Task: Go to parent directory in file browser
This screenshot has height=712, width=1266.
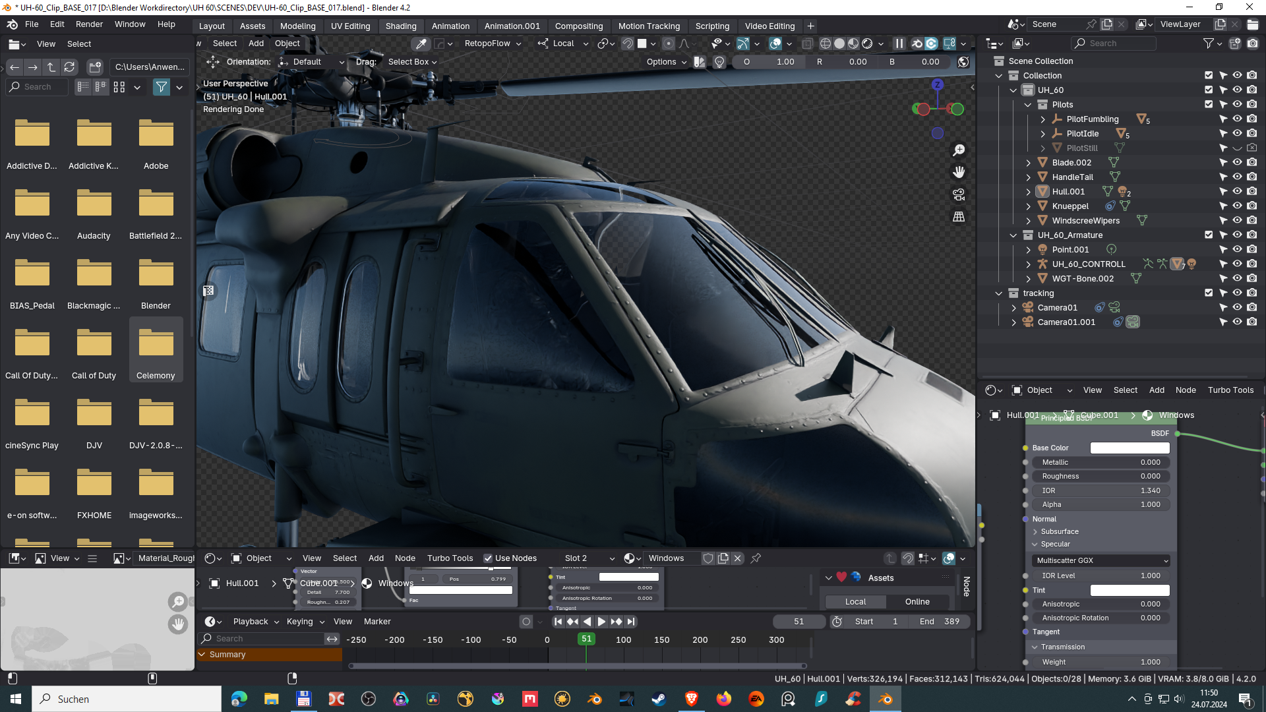Action: pos(51,67)
